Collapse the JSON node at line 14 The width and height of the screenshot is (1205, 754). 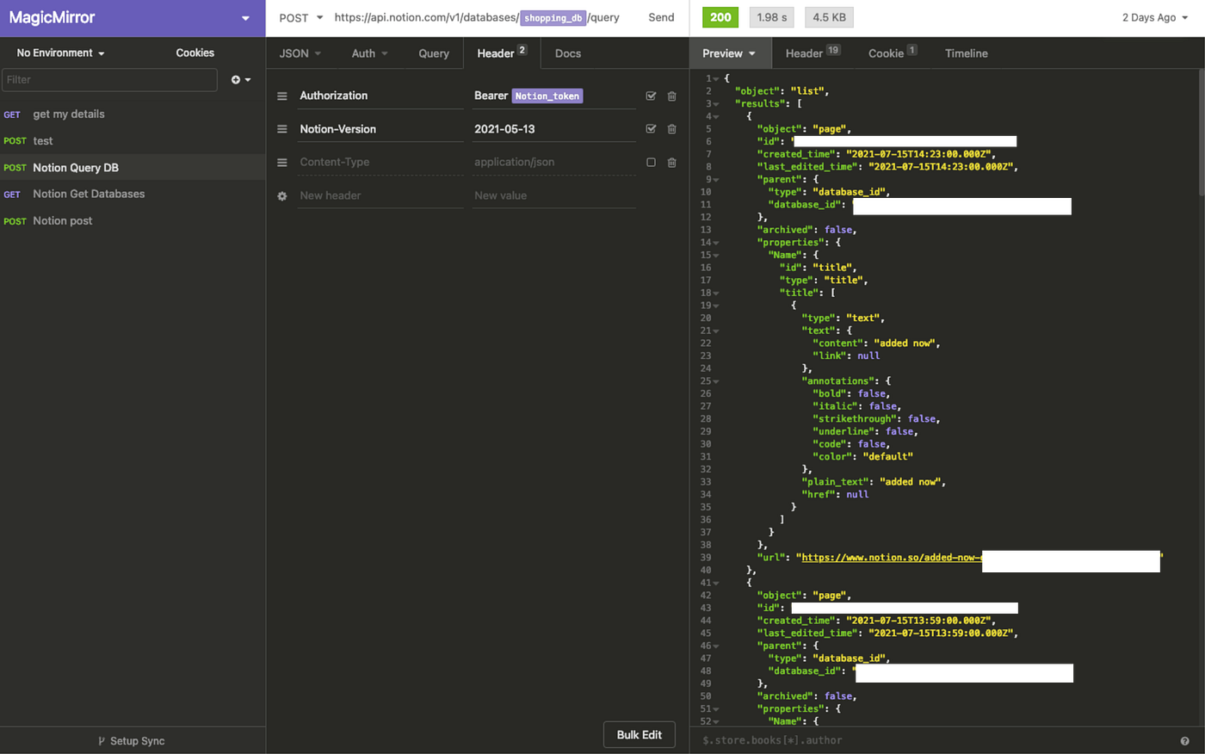click(x=715, y=243)
